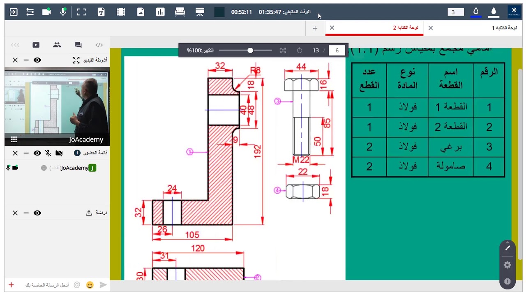Expand video strips panel with arrows icon

pyautogui.click(x=76, y=60)
